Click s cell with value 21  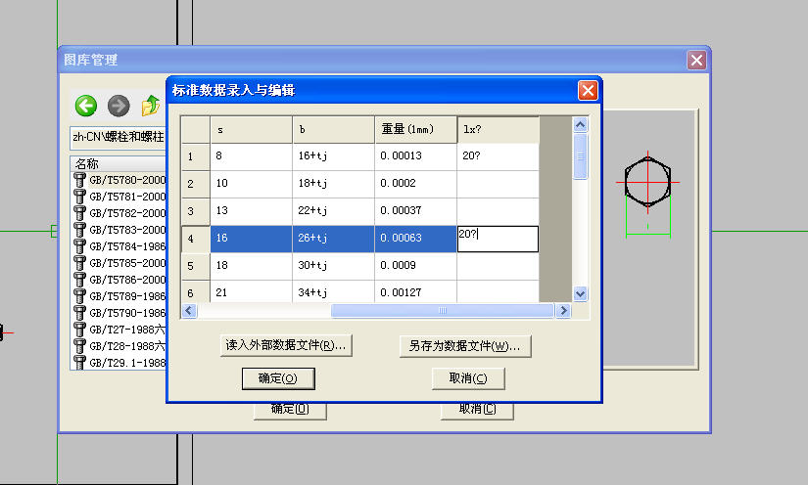[251, 291]
